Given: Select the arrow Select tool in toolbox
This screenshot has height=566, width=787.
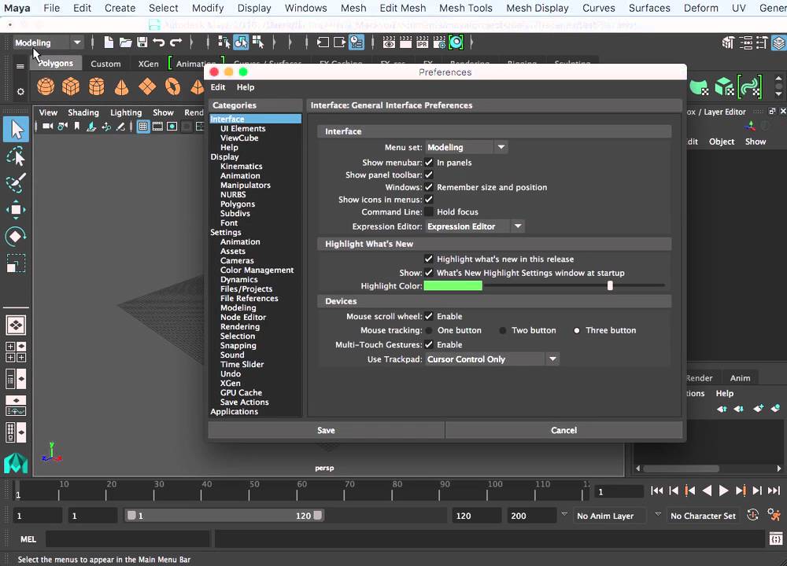Looking at the screenshot, I should pos(16,130).
